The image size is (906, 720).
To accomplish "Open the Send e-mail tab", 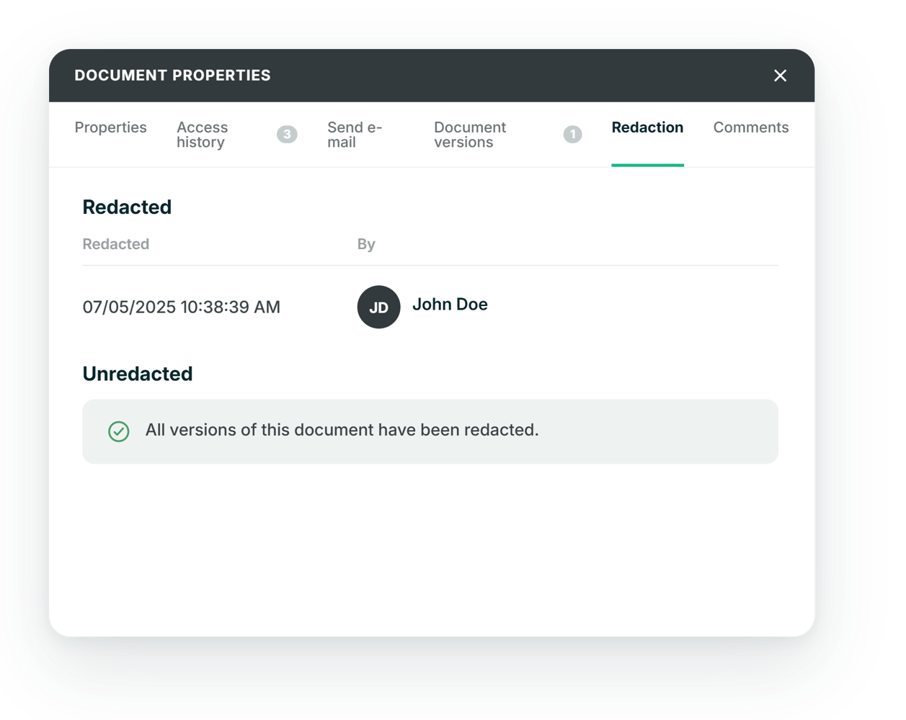I will click(355, 135).
